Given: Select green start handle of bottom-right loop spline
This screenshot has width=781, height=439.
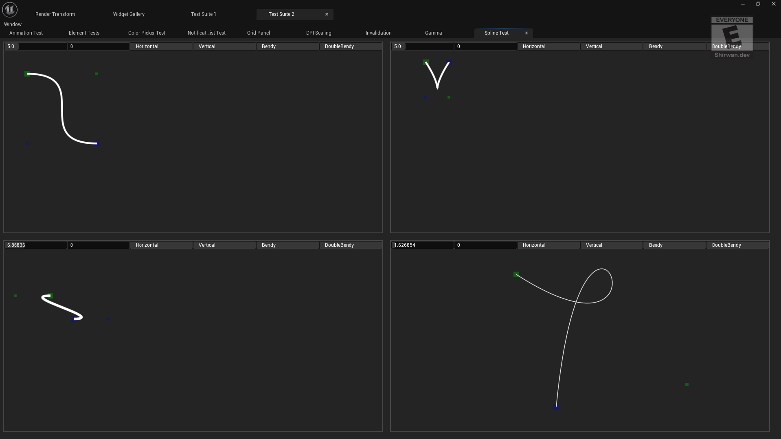Looking at the screenshot, I should point(516,274).
